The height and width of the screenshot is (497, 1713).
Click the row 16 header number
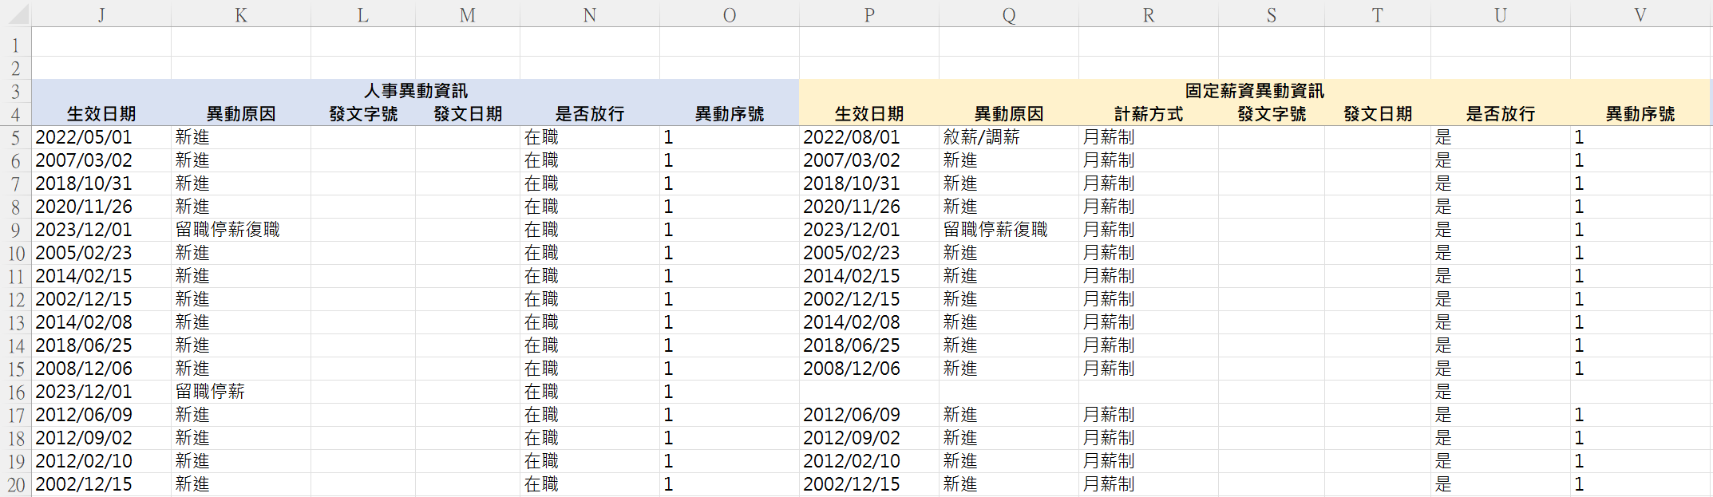[15, 392]
